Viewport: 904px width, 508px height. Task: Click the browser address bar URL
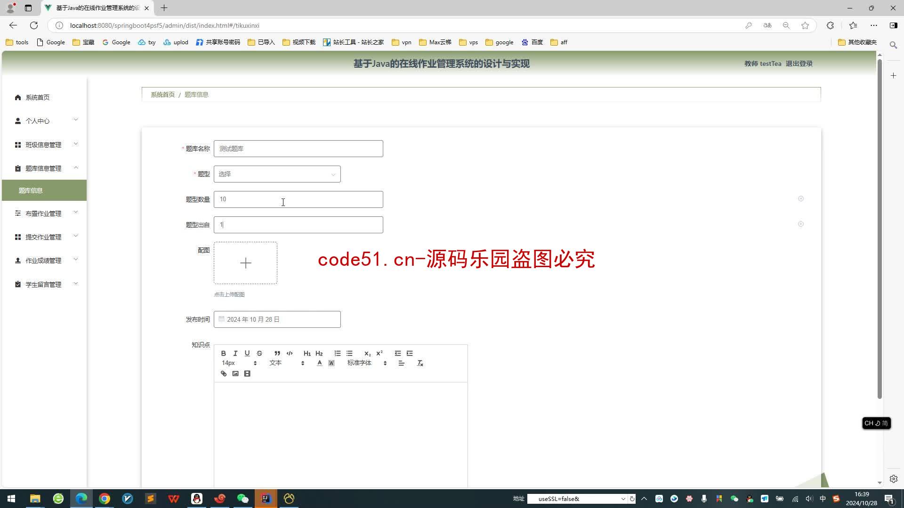(165, 25)
